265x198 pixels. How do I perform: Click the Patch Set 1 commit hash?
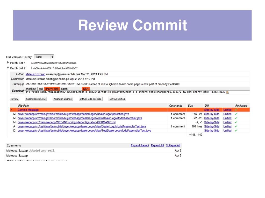54,63
